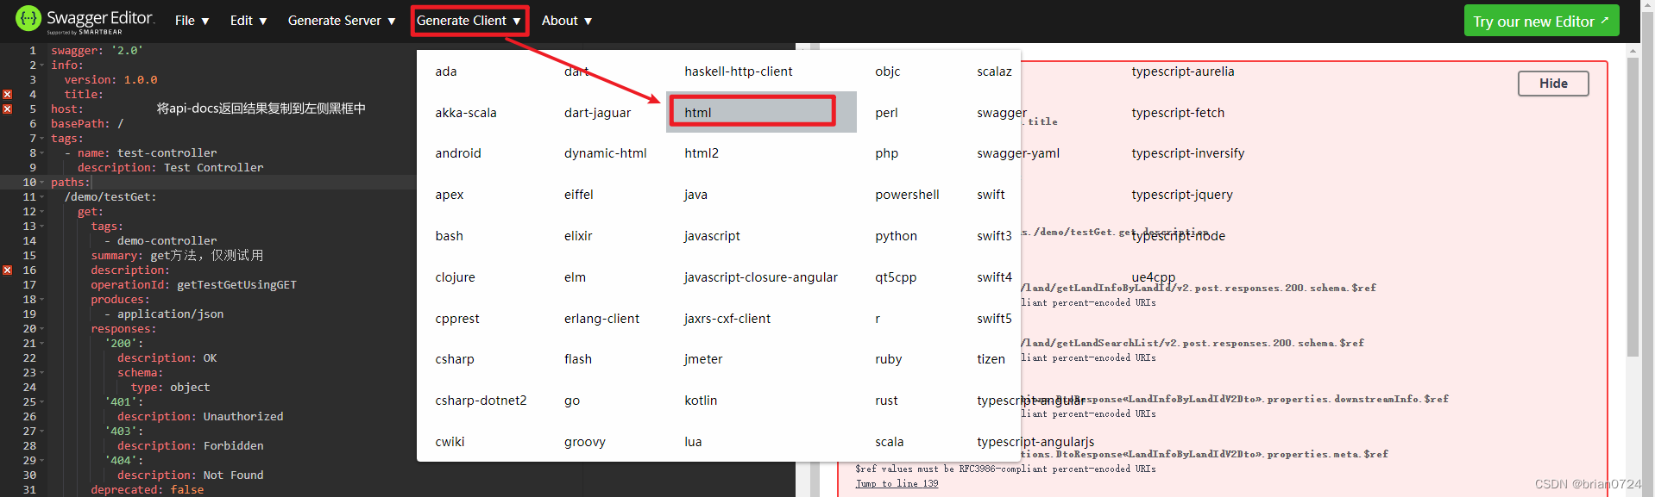Select rust client generator
Viewport: 1655px width, 497px height.
pos(886,401)
